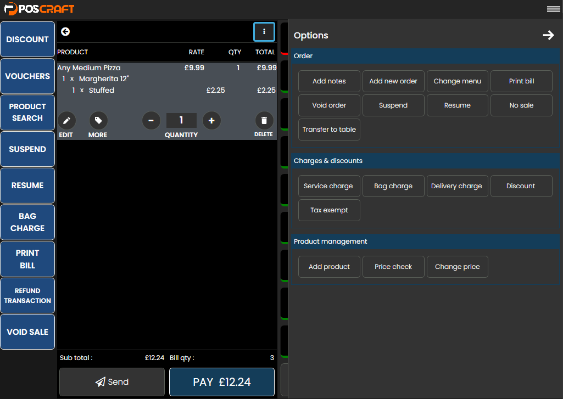Viewport: 563px width, 399px height.
Task: Click the back arrow icon above the product list
Action: (x=65, y=32)
